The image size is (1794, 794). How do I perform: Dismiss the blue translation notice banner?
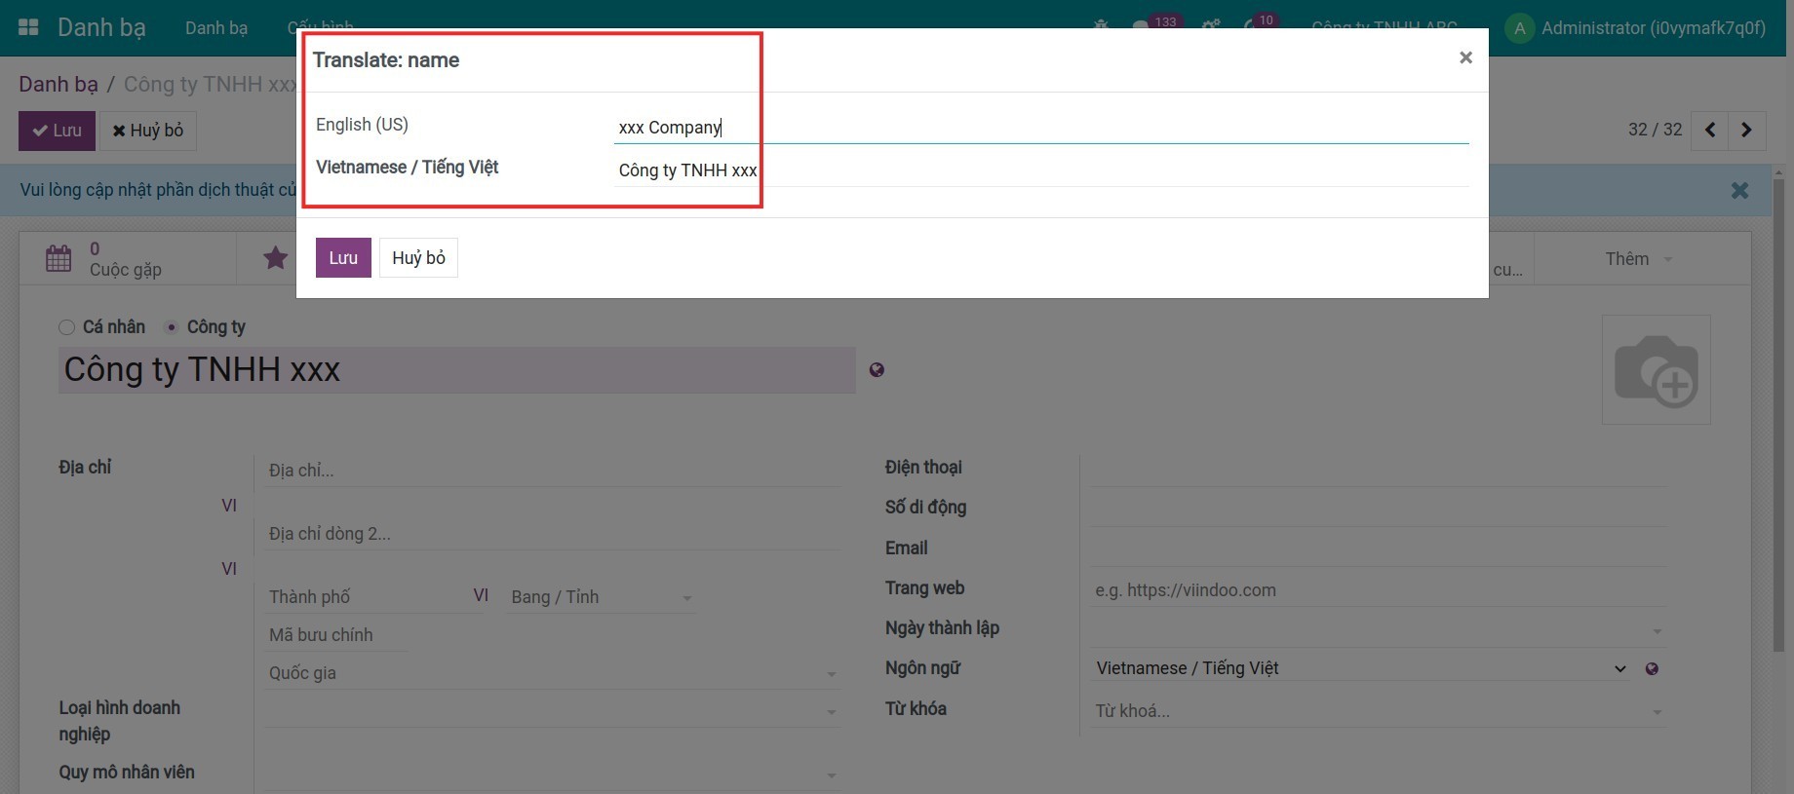[1739, 190]
